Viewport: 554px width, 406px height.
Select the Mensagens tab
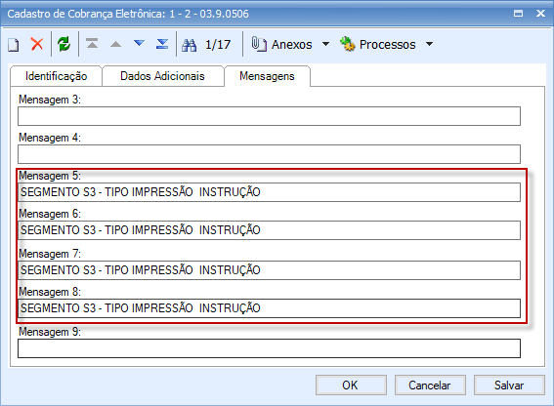click(267, 76)
